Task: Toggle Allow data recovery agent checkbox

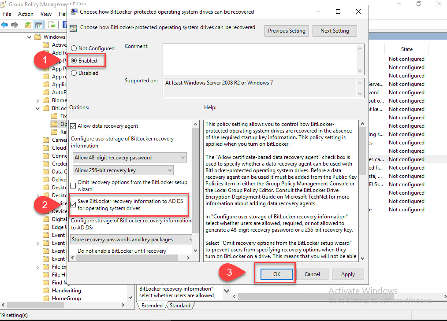Action: pos(73,126)
